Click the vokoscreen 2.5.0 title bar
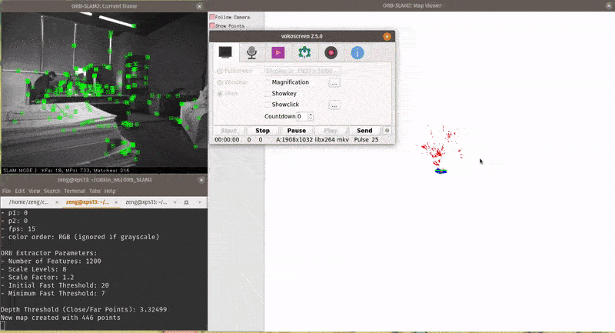Screen dimensions: 615x333 point(301,36)
